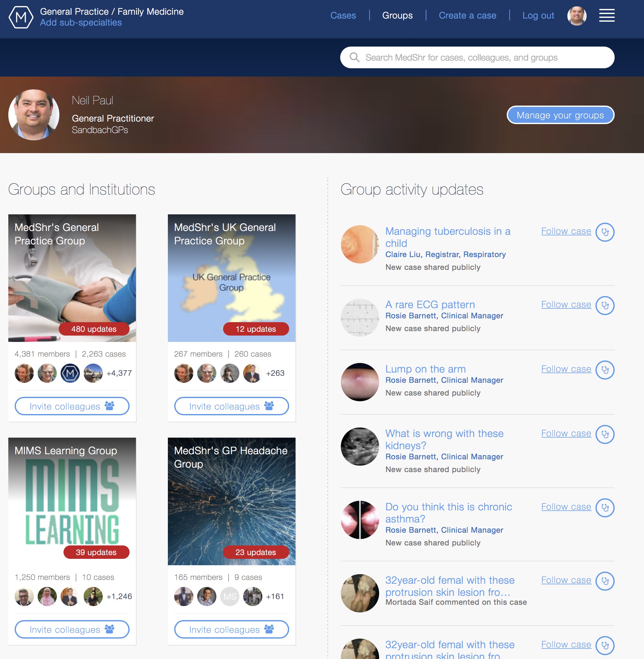The height and width of the screenshot is (659, 644).
Task: Click stethoscope icon for rare ECG case
Action: click(x=605, y=305)
